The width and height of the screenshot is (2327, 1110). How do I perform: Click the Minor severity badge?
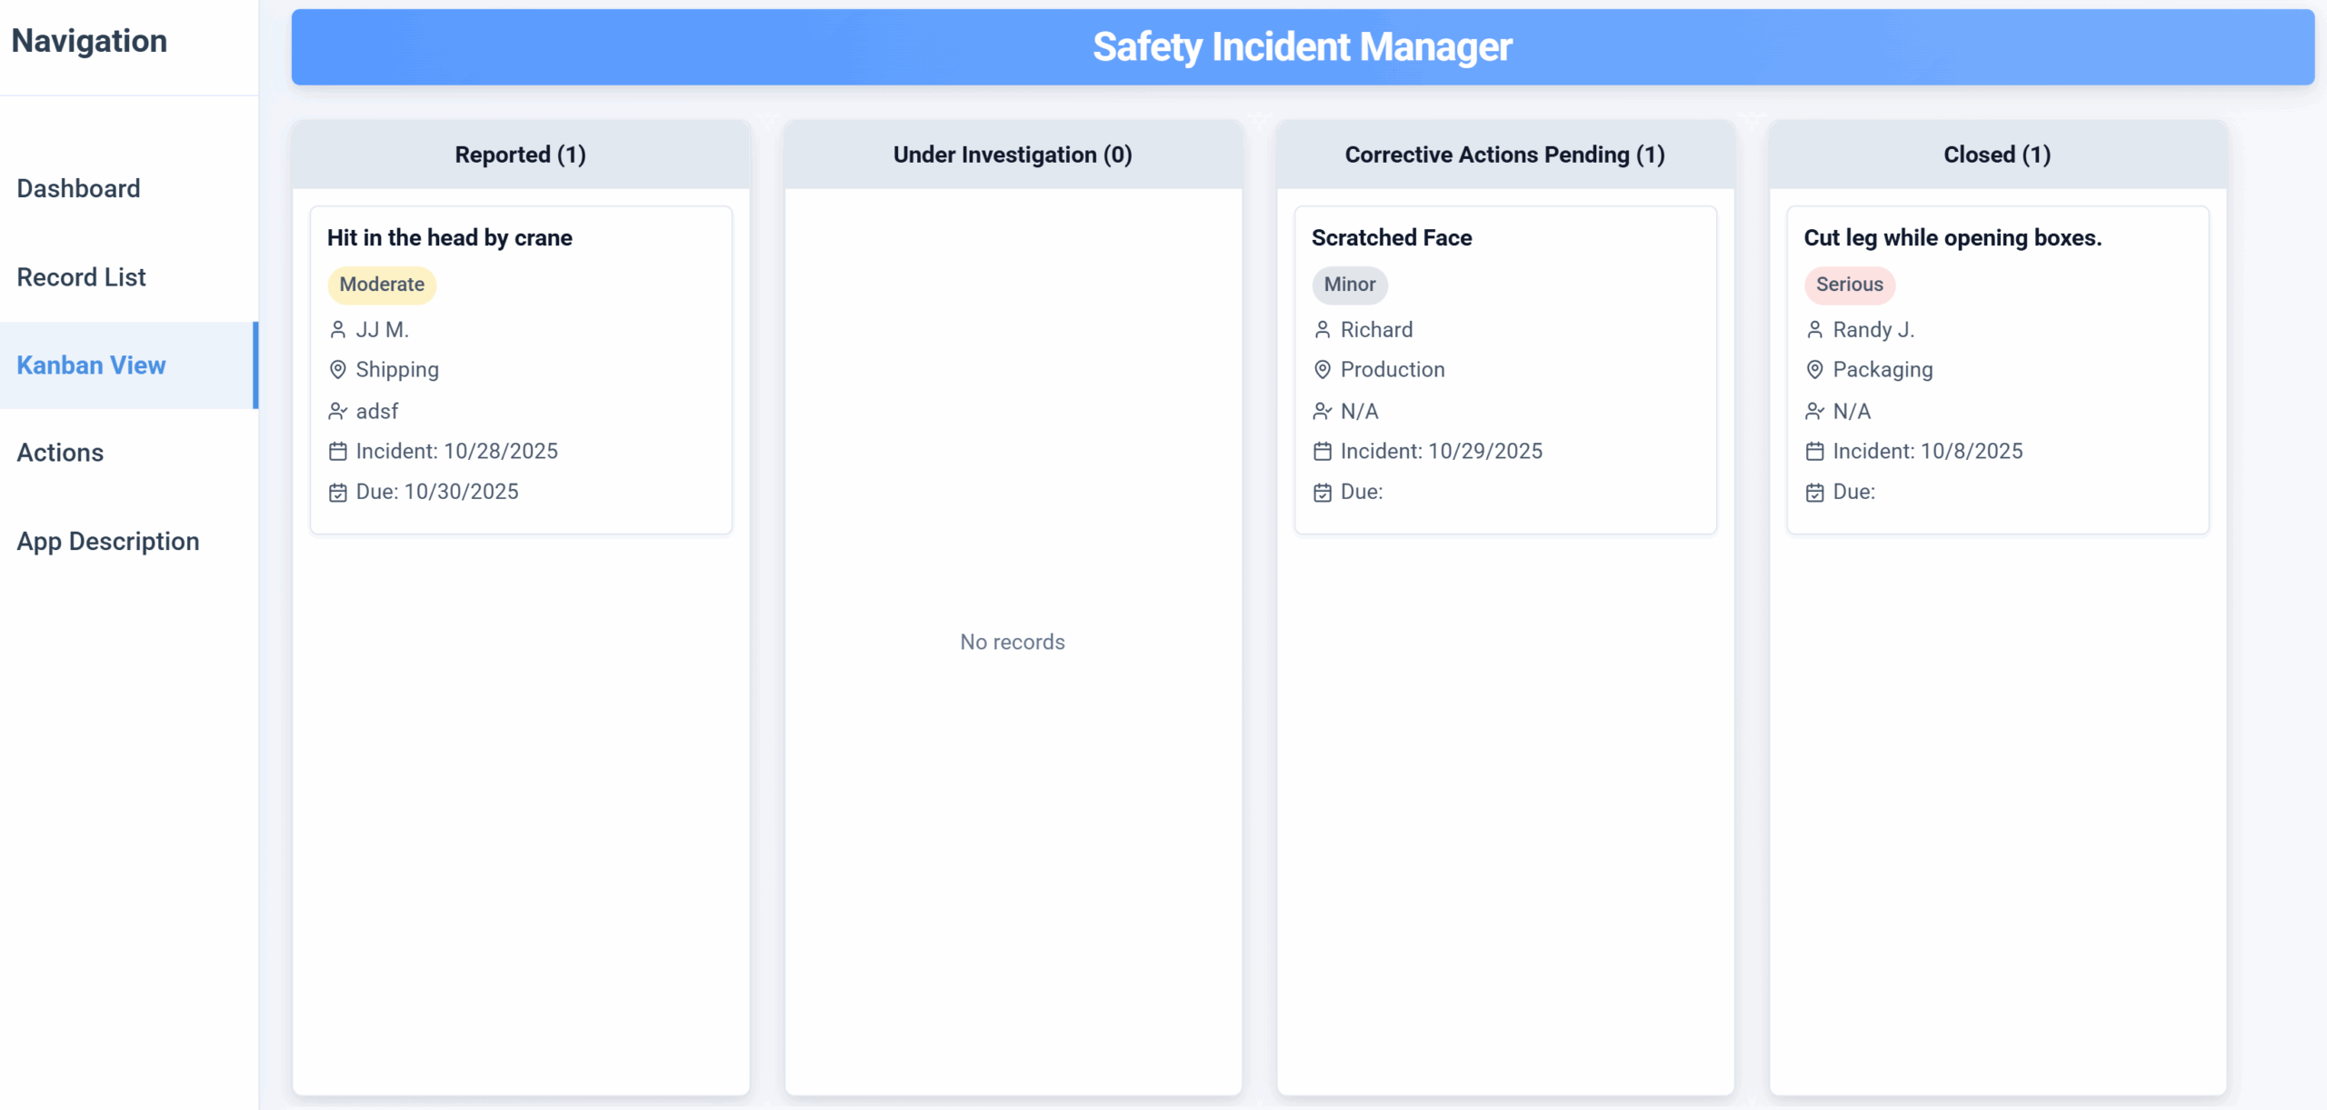(x=1350, y=285)
